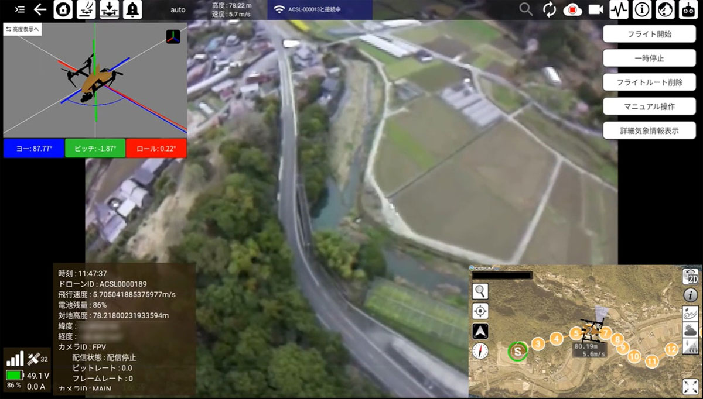Open the alert bell notifications
Viewport: 703px width, 399px height.
tap(132, 9)
